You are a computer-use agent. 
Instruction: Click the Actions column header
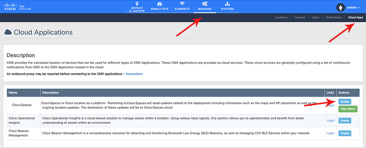348,93
